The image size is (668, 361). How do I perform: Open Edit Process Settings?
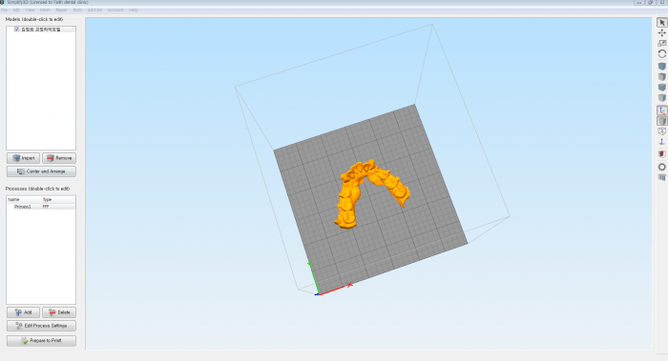click(x=41, y=326)
